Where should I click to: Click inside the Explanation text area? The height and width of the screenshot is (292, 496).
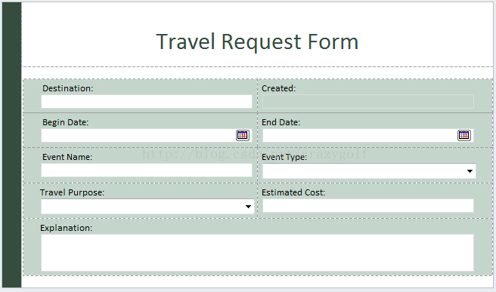pos(257,253)
